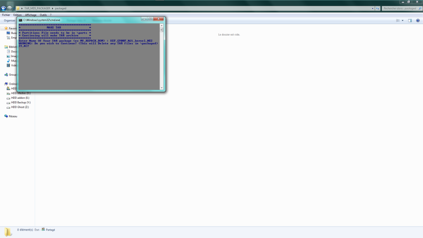
Task: Click the cmd scrollbar down arrow
Action: click(162, 88)
